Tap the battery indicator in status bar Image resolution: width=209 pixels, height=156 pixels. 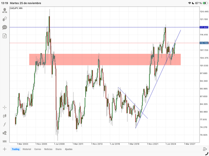coord(205,3)
